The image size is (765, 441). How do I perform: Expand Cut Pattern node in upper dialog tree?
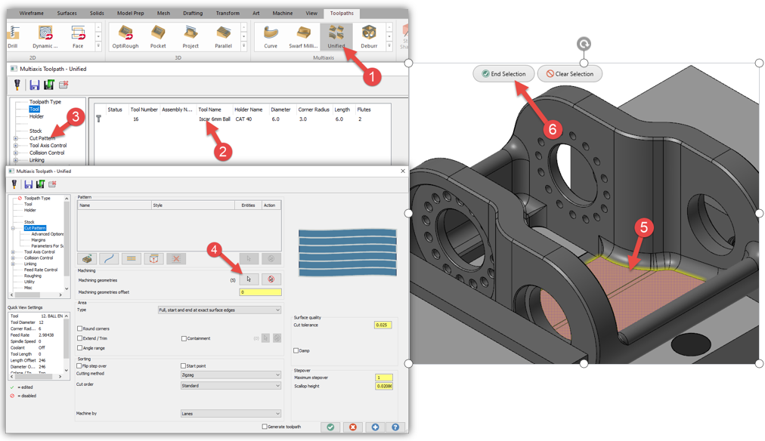point(16,138)
